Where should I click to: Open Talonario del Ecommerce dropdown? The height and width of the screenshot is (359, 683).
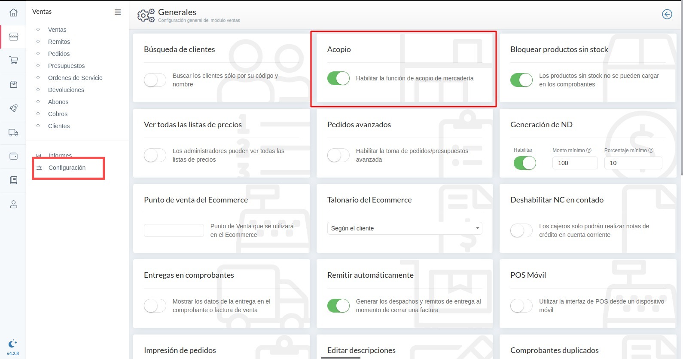(405, 228)
